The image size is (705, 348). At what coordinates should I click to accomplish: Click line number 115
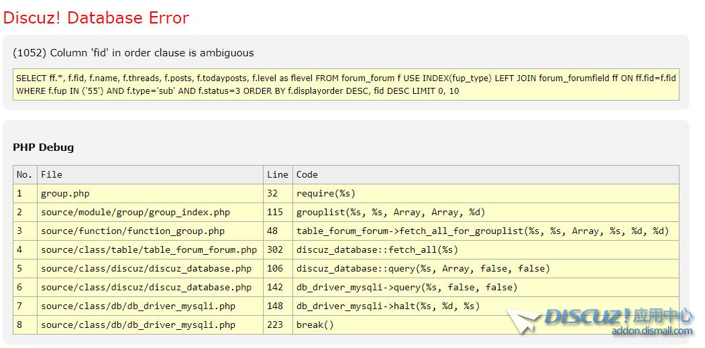[278, 212]
